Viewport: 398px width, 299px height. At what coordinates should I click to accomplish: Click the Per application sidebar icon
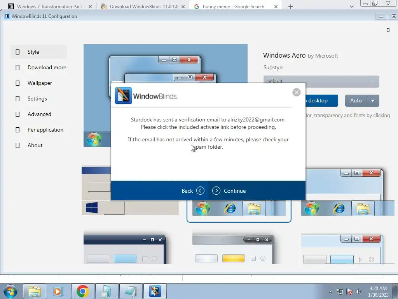tap(17, 130)
